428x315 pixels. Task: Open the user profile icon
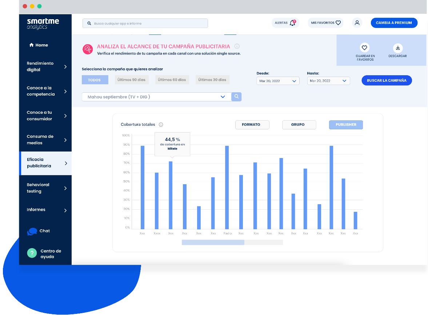click(357, 23)
